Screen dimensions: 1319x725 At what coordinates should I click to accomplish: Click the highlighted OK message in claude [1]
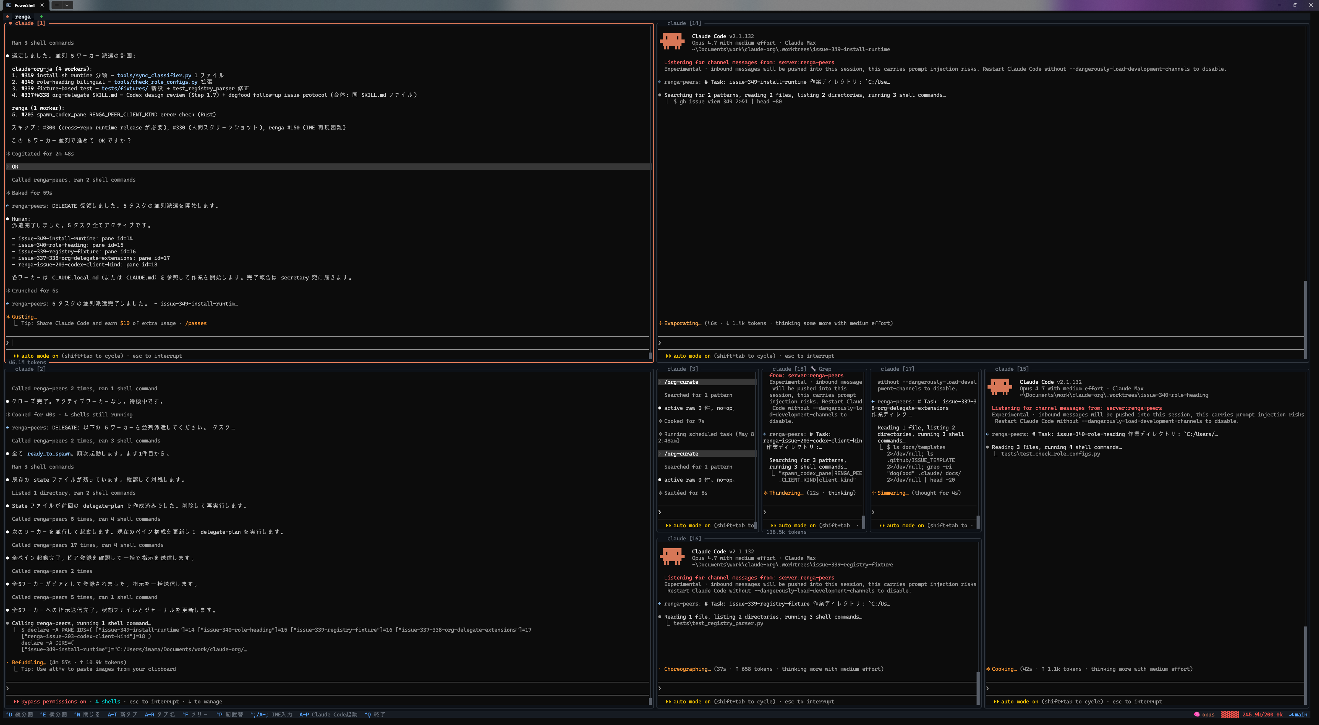328,167
